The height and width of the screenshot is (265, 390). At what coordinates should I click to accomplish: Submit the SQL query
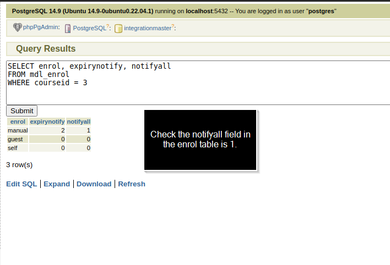[x=22, y=111]
